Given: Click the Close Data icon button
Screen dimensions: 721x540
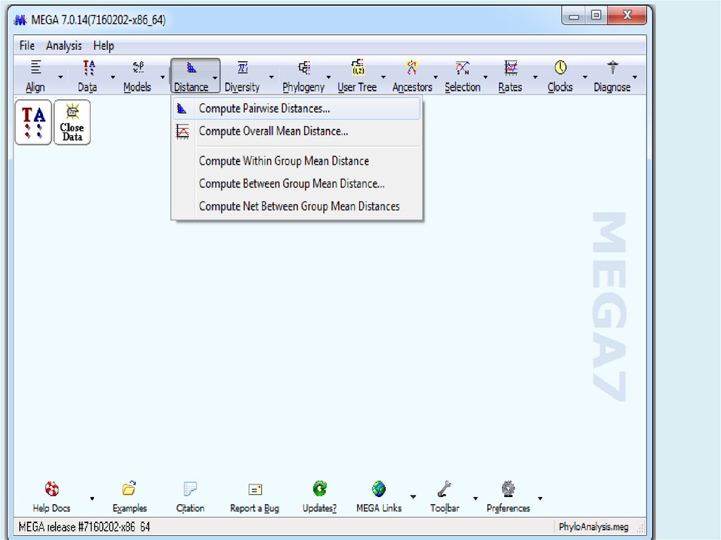Looking at the screenshot, I should [73, 122].
